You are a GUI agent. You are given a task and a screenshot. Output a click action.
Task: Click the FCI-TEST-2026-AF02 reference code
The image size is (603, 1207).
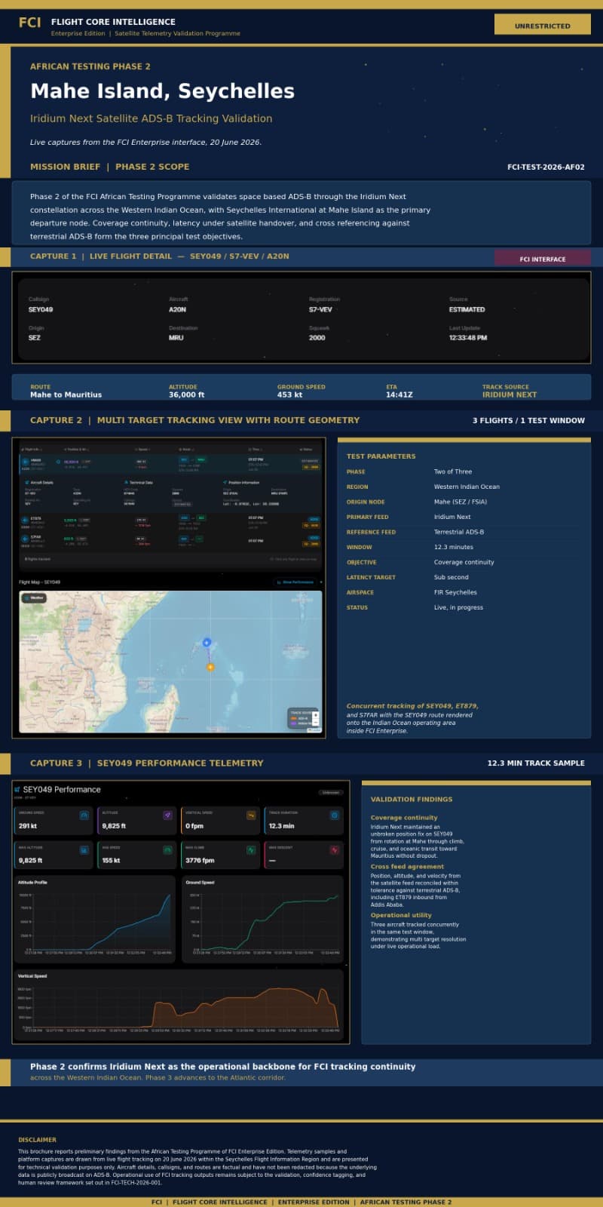546,167
